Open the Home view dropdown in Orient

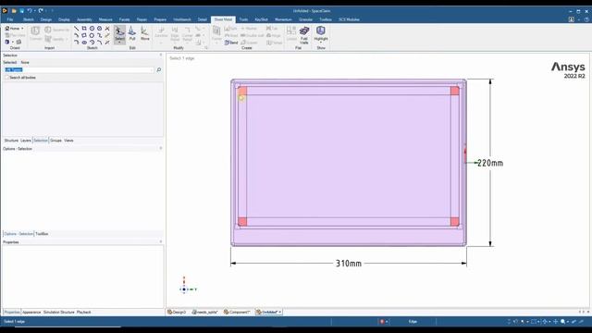coord(22,29)
